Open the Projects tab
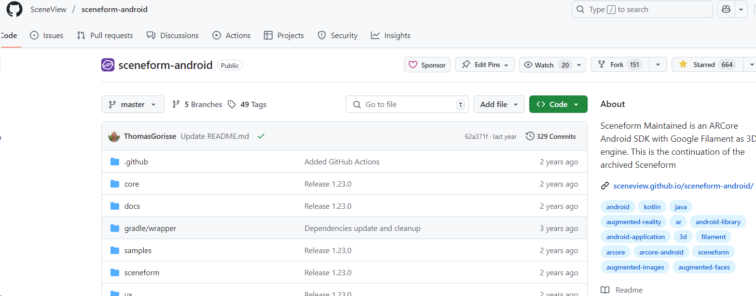The image size is (756, 296). (284, 35)
